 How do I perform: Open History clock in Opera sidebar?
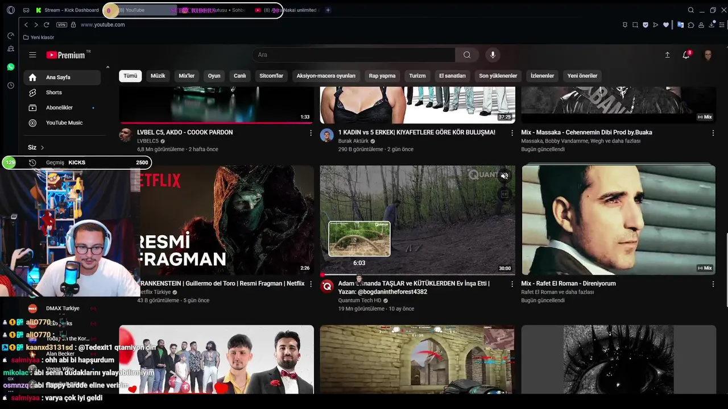click(x=11, y=85)
